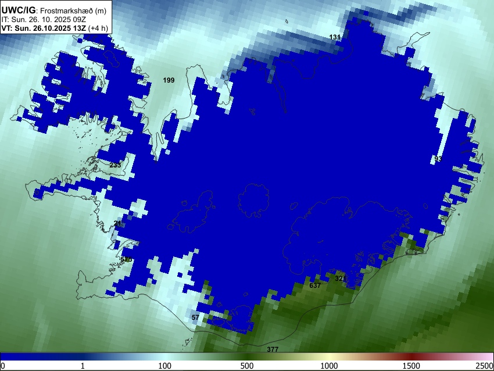Click the map value label 321

(x=340, y=279)
